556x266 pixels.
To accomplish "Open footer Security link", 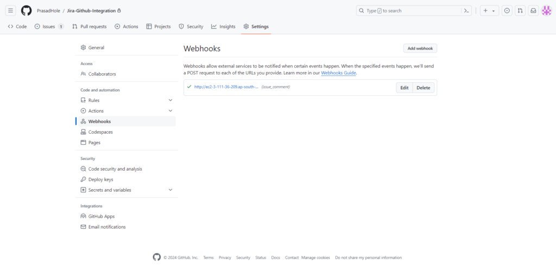I will (243, 258).
